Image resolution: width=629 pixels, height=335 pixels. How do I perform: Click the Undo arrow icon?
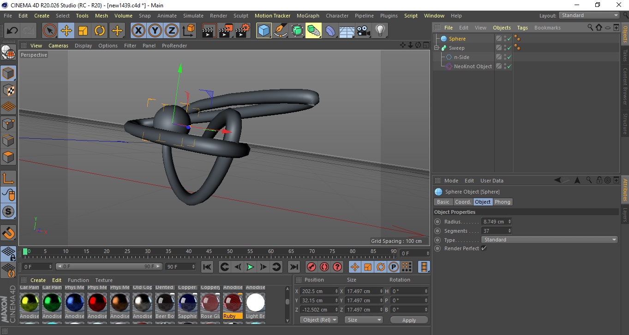pos(12,31)
